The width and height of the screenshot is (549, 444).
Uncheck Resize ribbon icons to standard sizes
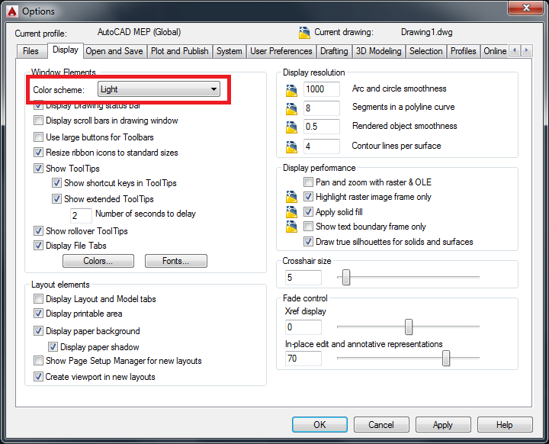pos(38,152)
